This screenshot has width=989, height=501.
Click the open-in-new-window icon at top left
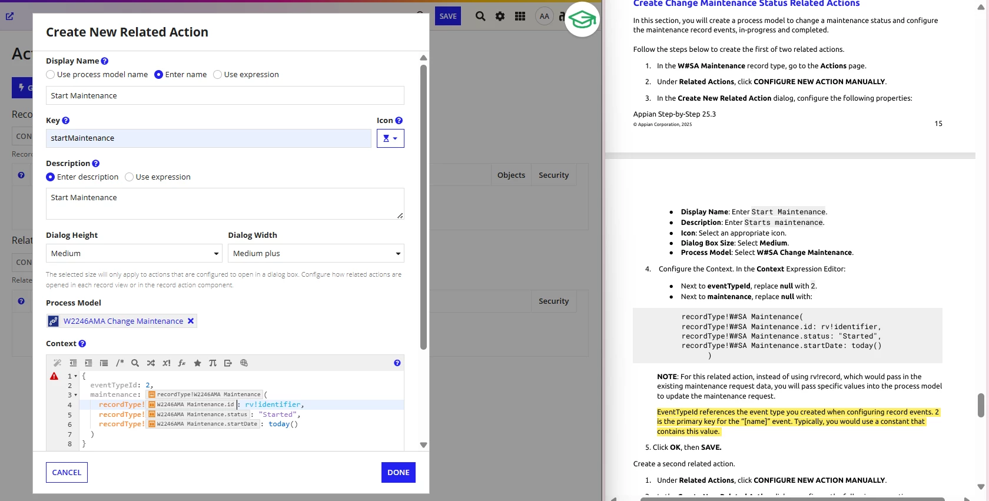click(x=9, y=16)
